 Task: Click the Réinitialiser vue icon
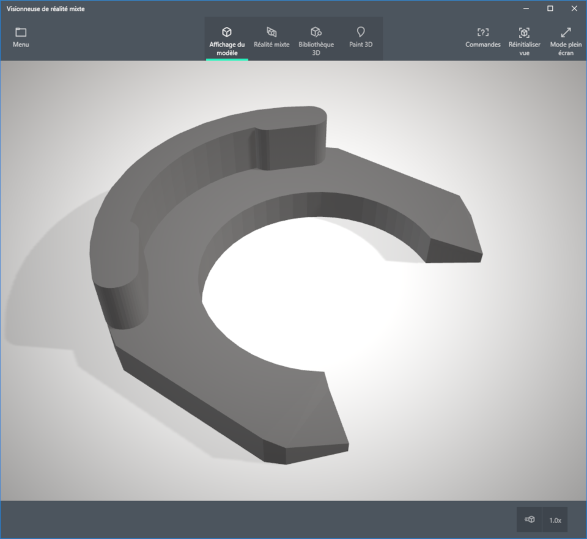coord(524,32)
